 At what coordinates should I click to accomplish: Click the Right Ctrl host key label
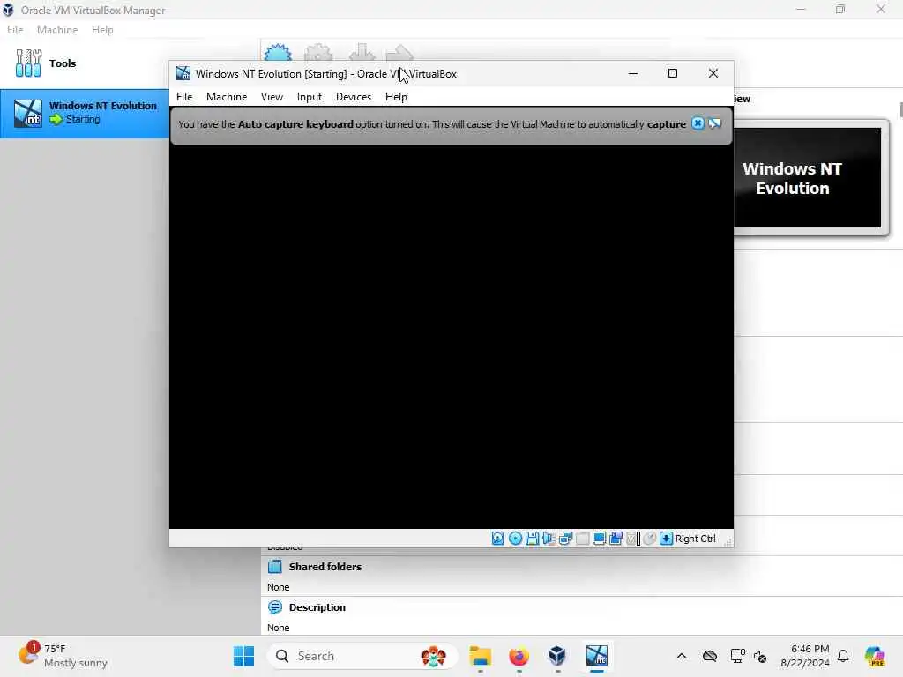click(x=695, y=539)
